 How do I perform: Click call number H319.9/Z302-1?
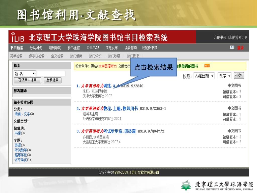153,109
